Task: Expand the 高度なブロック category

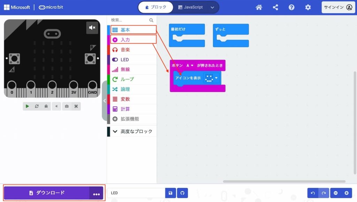Action: pos(132,132)
